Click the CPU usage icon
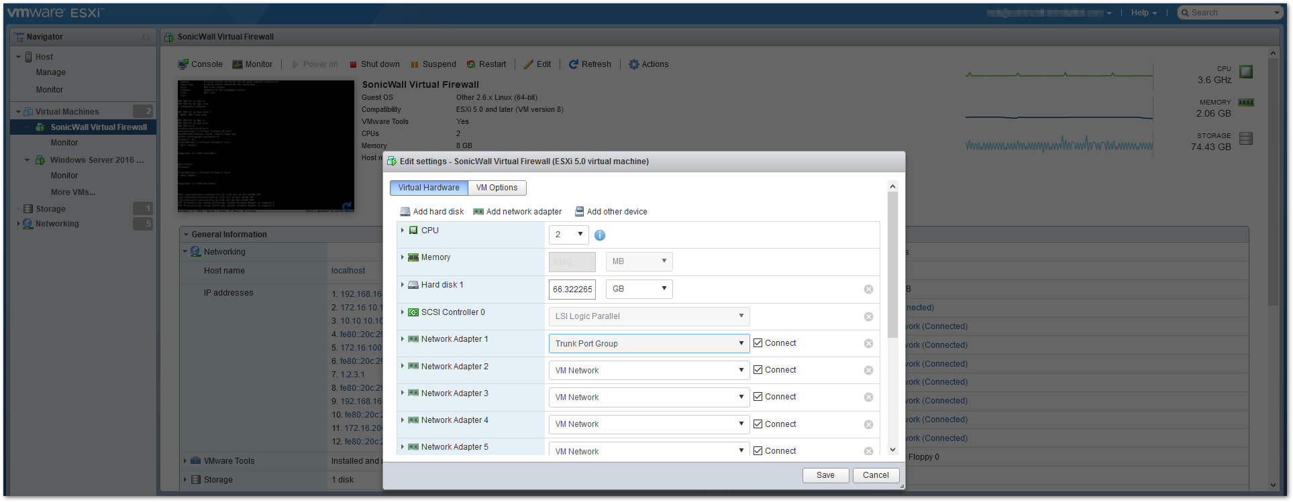1293x502 pixels. [1246, 72]
